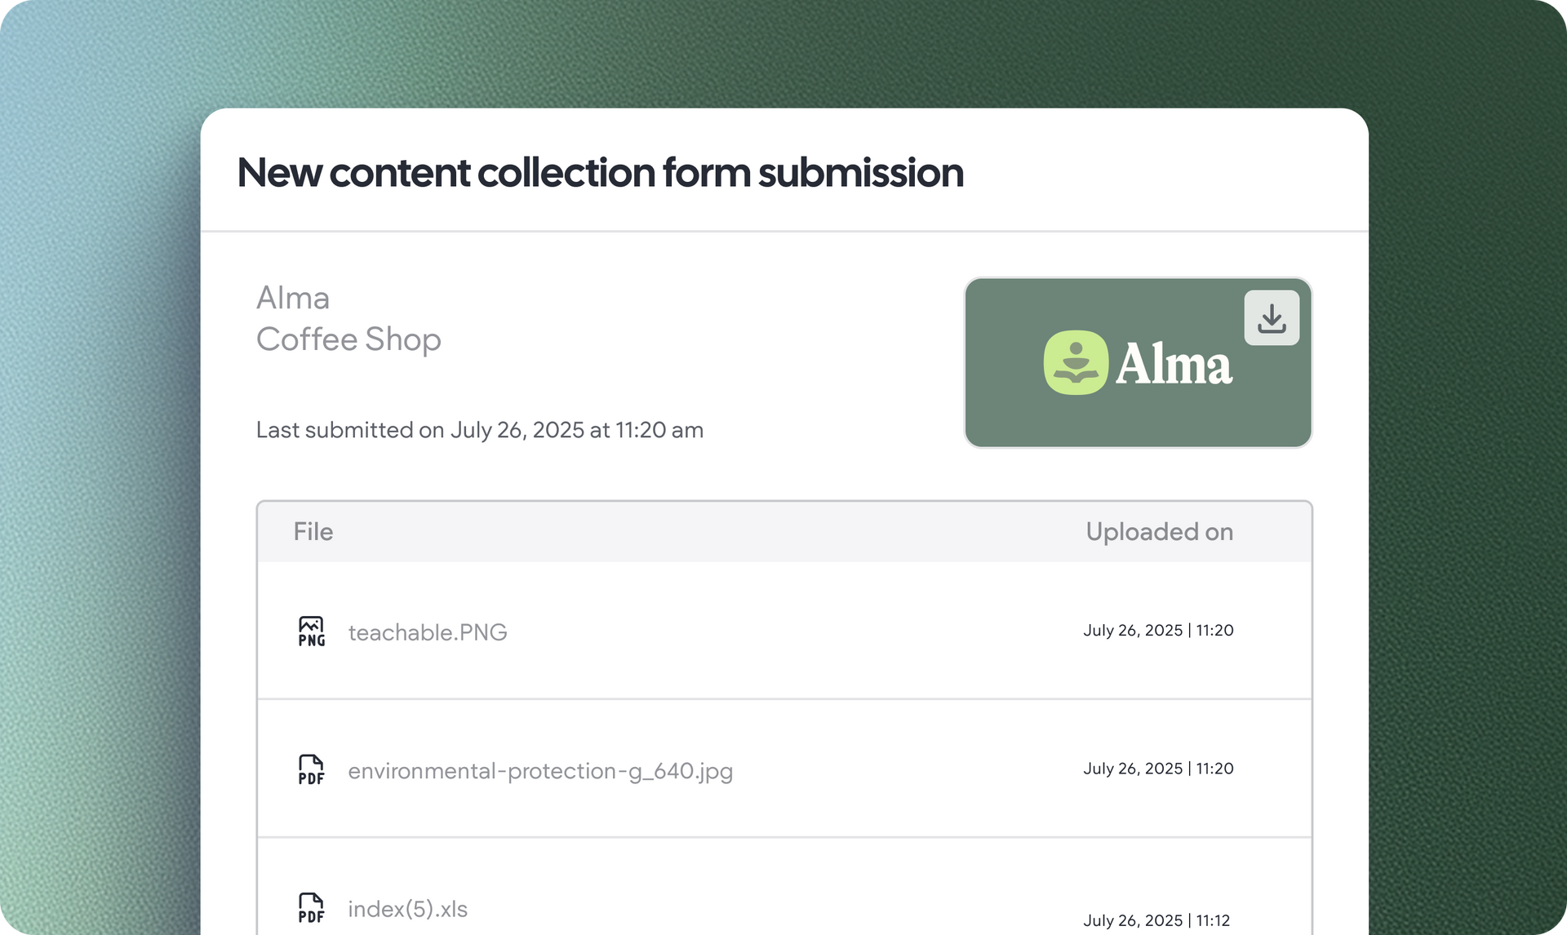
Task: Click the File column header
Action: coord(313,532)
